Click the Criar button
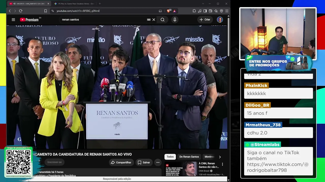325x182 pixels. [205, 19]
